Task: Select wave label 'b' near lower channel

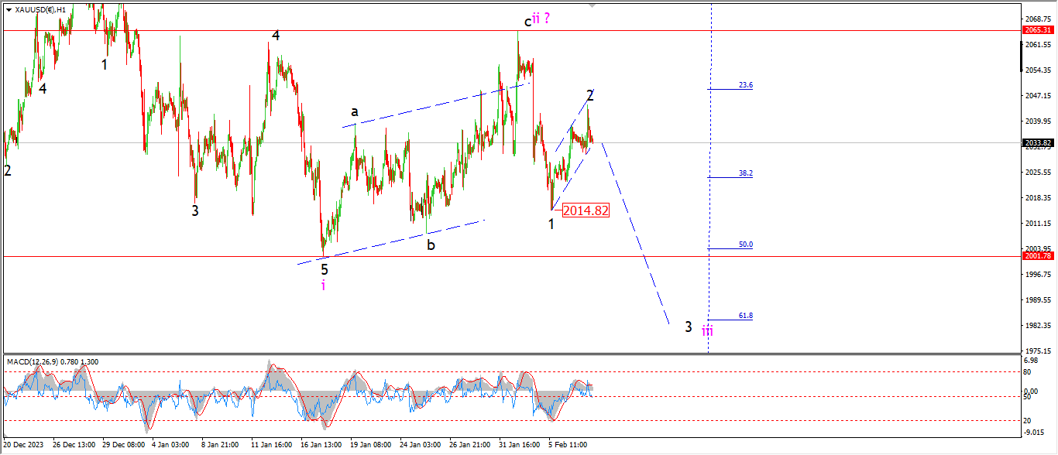Action: [x=431, y=245]
